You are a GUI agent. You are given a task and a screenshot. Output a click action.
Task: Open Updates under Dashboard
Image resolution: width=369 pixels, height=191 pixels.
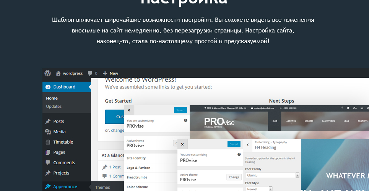(54, 106)
